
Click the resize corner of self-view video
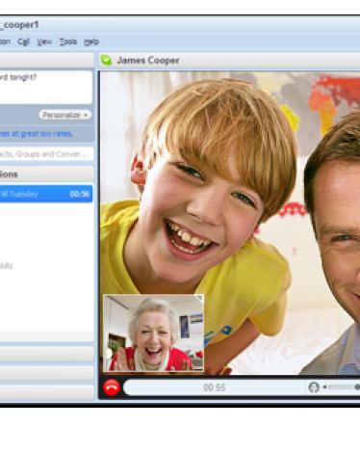pos(200,298)
